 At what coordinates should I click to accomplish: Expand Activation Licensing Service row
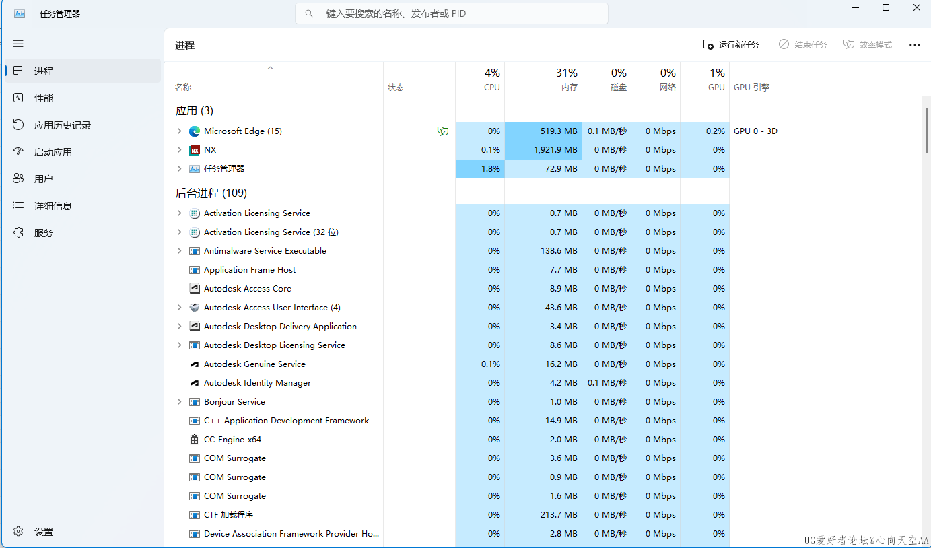pyautogui.click(x=179, y=213)
